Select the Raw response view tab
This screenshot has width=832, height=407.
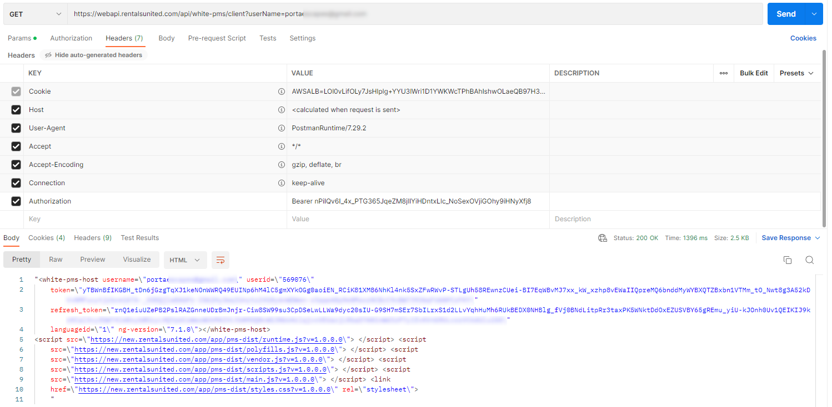56,260
